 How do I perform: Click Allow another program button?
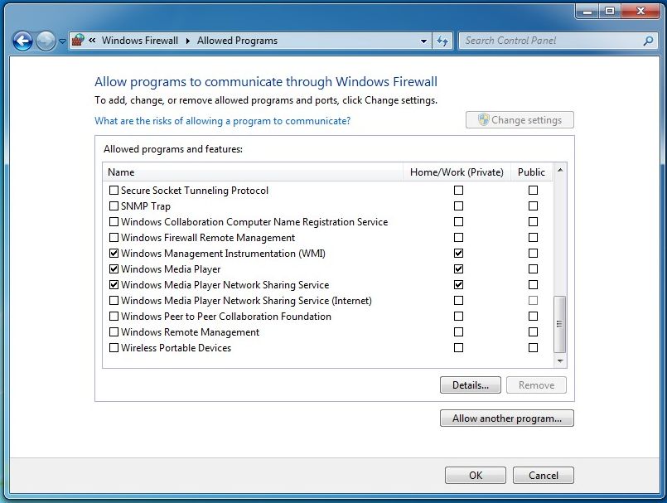507,418
